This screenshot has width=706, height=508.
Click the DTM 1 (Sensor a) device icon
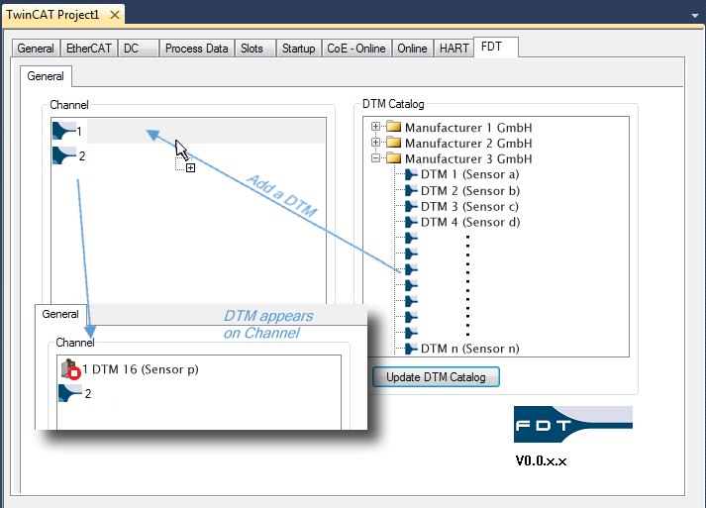pyautogui.click(x=411, y=174)
